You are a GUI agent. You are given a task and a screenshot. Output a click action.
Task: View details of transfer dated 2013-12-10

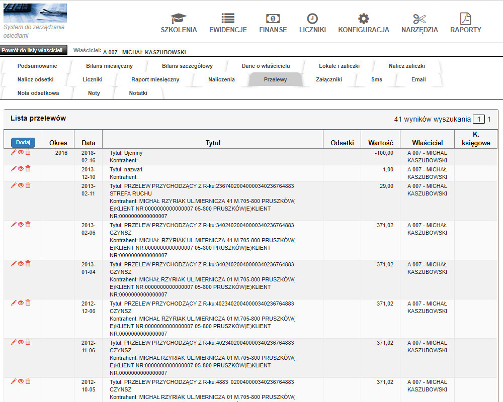(x=21, y=169)
